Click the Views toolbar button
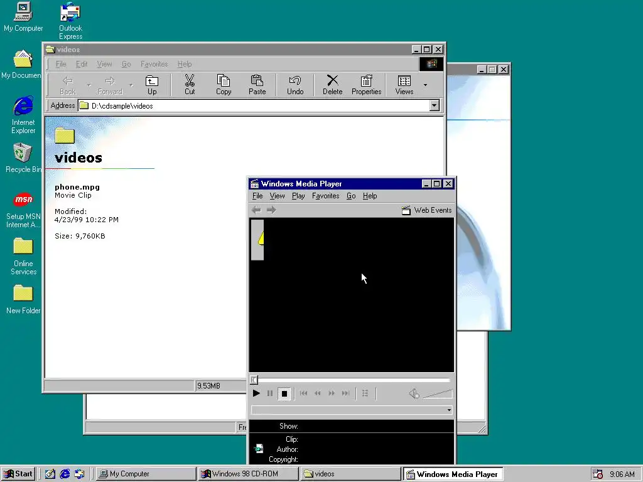The height and width of the screenshot is (482, 643). click(404, 85)
